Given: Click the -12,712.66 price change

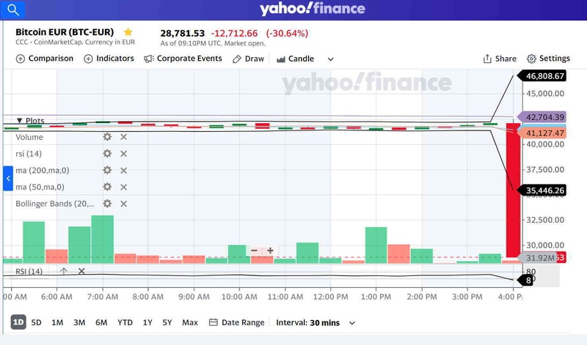Looking at the screenshot, I should click(x=235, y=33).
